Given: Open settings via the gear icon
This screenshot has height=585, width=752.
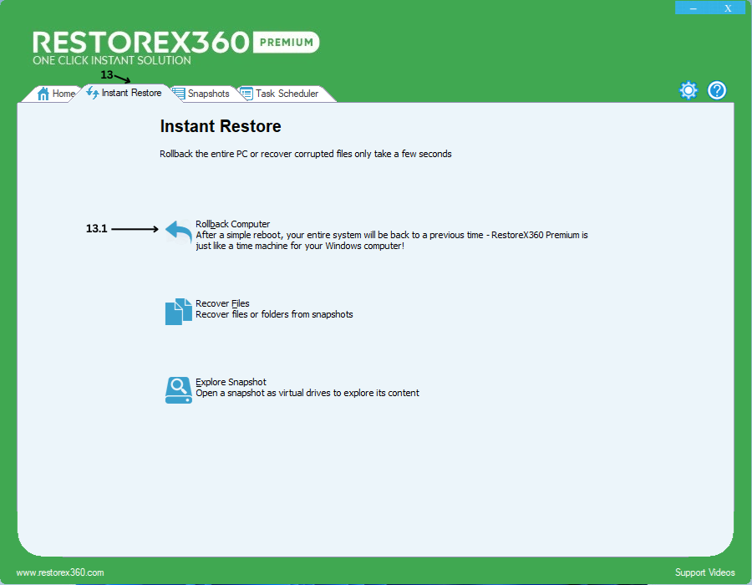Looking at the screenshot, I should (x=688, y=90).
